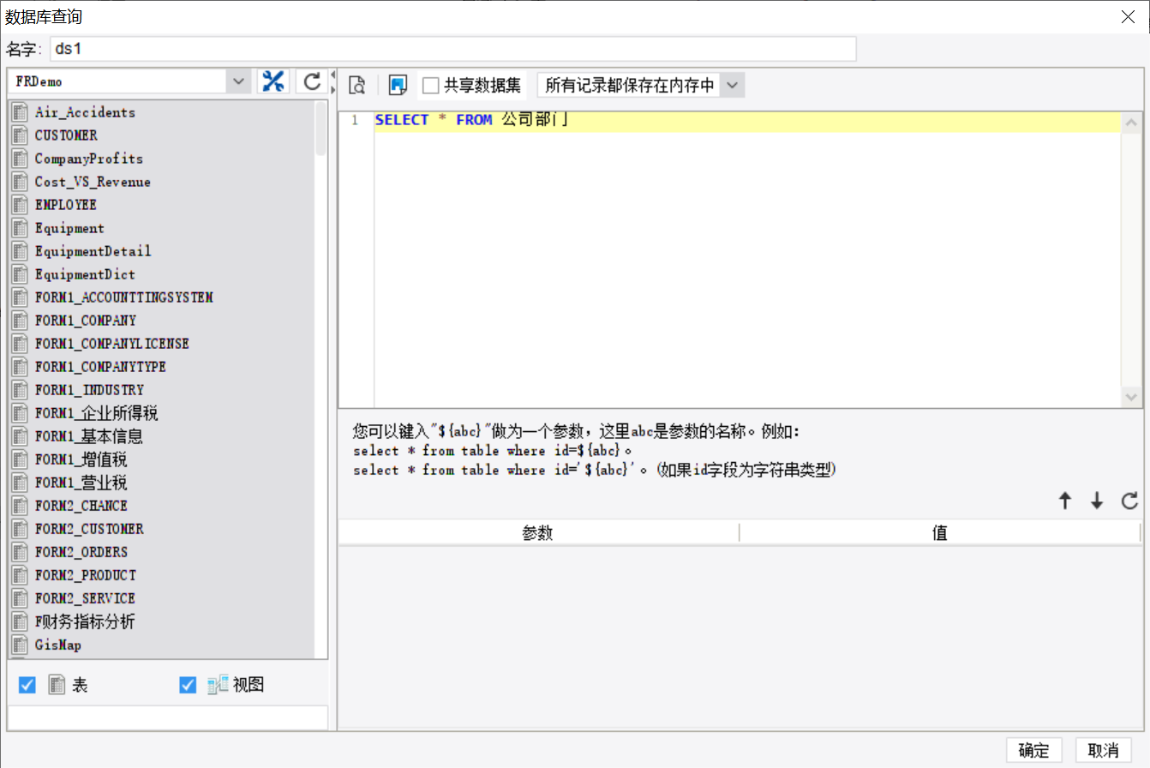Image resolution: width=1150 pixels, height=768 pixels.
Task: Move parameter down with the down arrow
Action: coord(1097,501)
